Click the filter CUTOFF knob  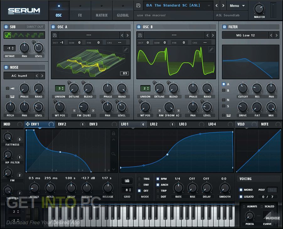point(243,88)
